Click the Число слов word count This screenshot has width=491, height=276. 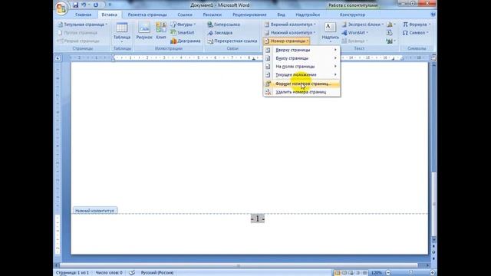[x=109, y=273]
